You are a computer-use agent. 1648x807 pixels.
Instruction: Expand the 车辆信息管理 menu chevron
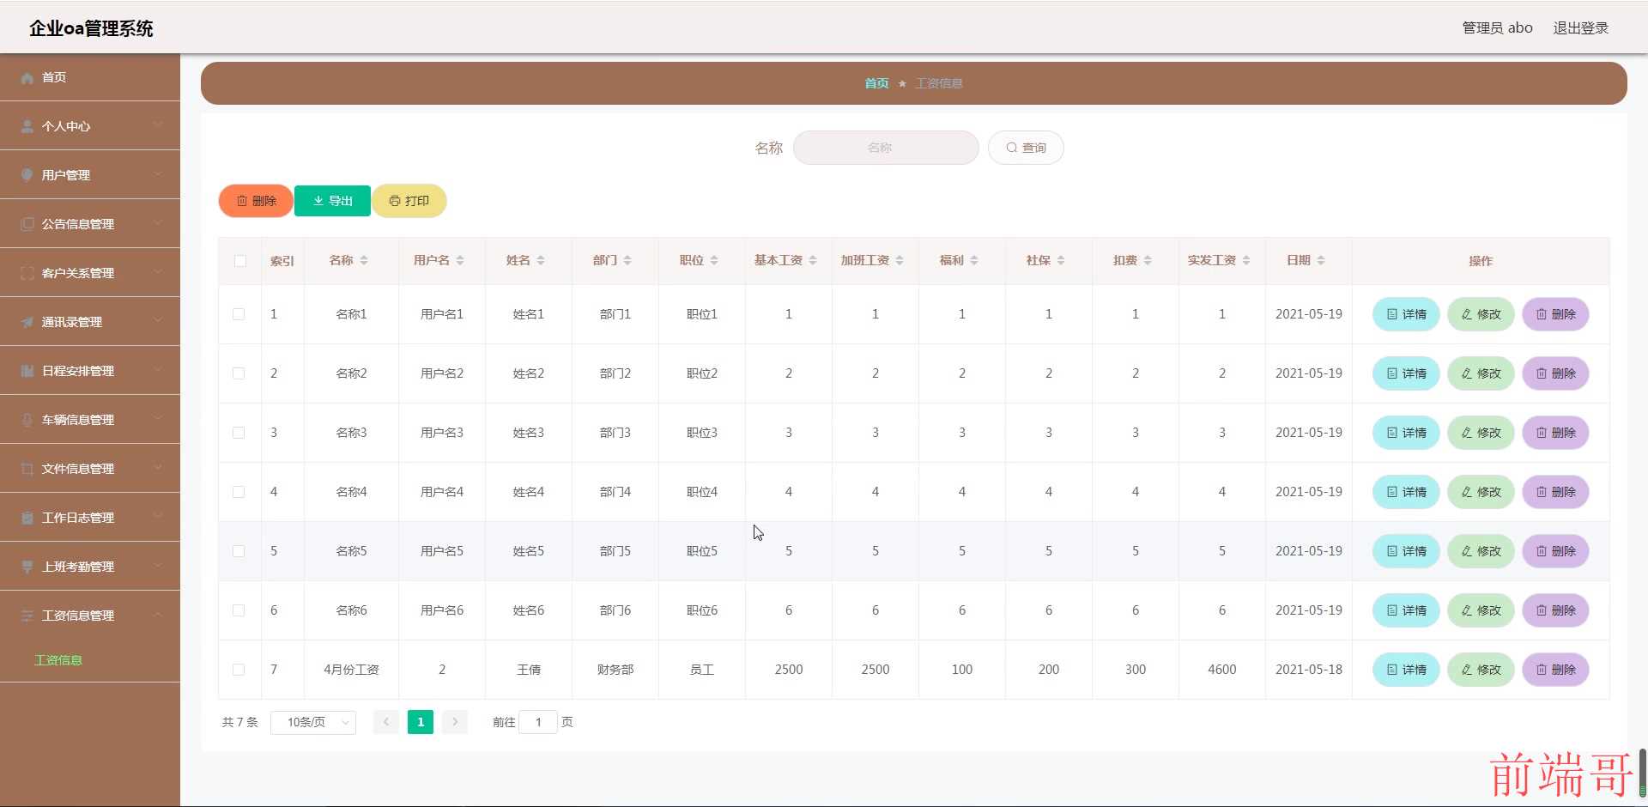[x=158, y=419]
